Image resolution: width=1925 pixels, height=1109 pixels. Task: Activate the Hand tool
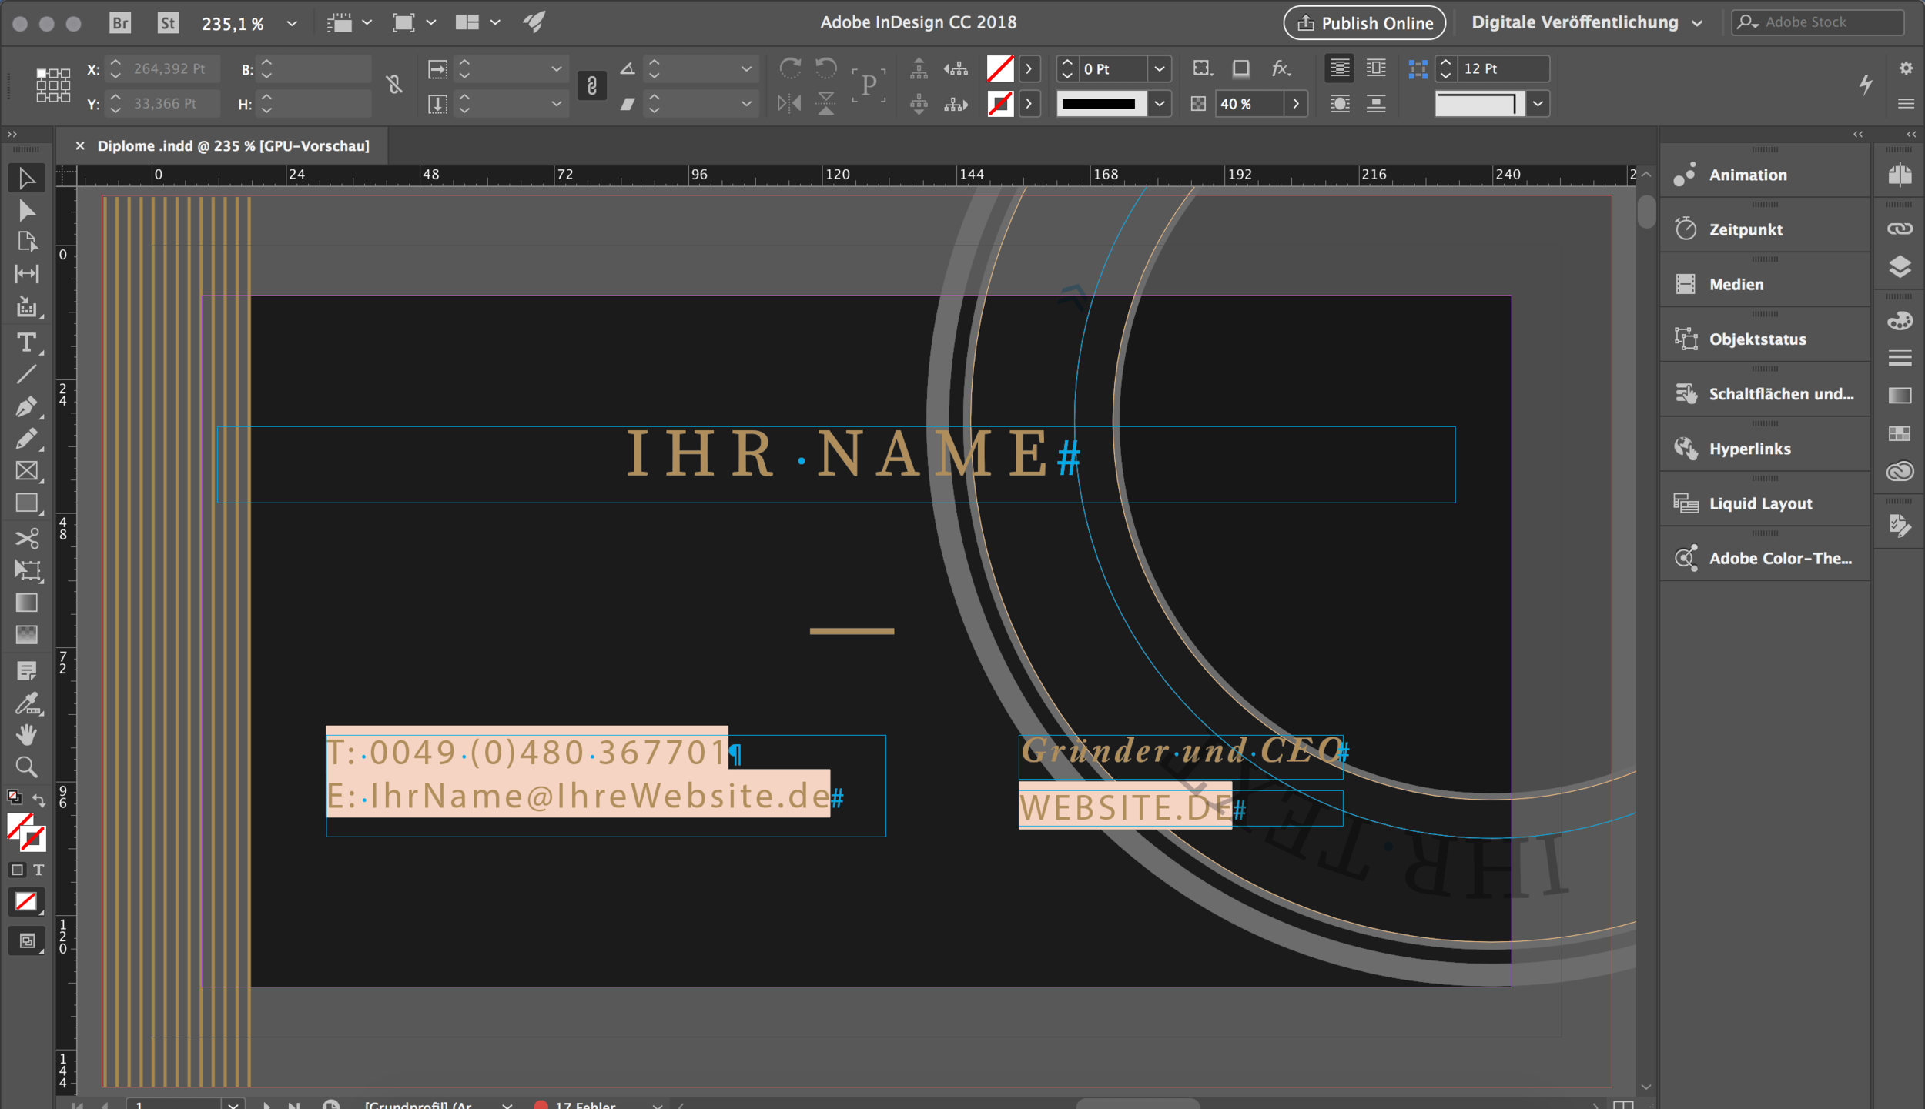coord(26,735)
